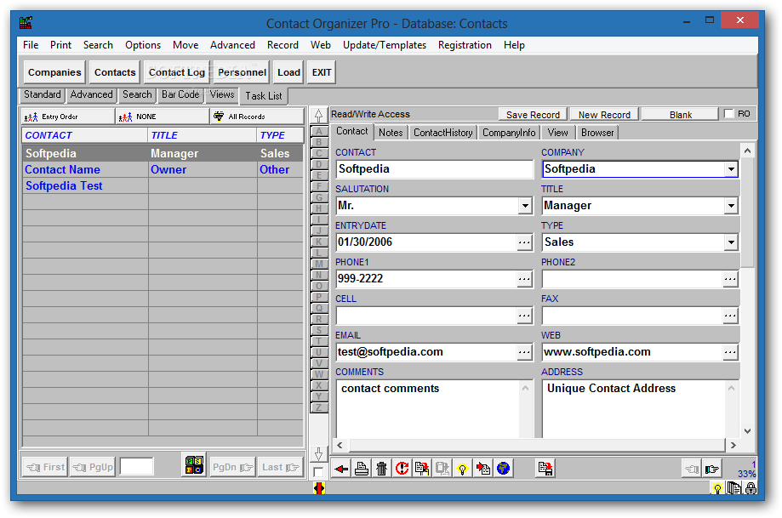782x518 pixels.
Task: Click the grayed-out left pointing hand icon
Action: click(x=693, y=469)
